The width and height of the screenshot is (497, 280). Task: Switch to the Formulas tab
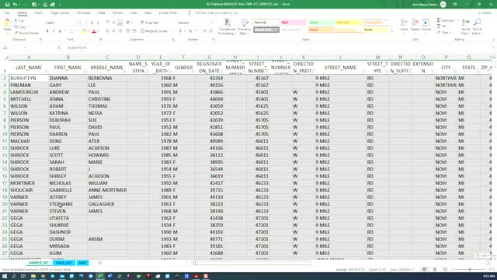click(83, 13)
